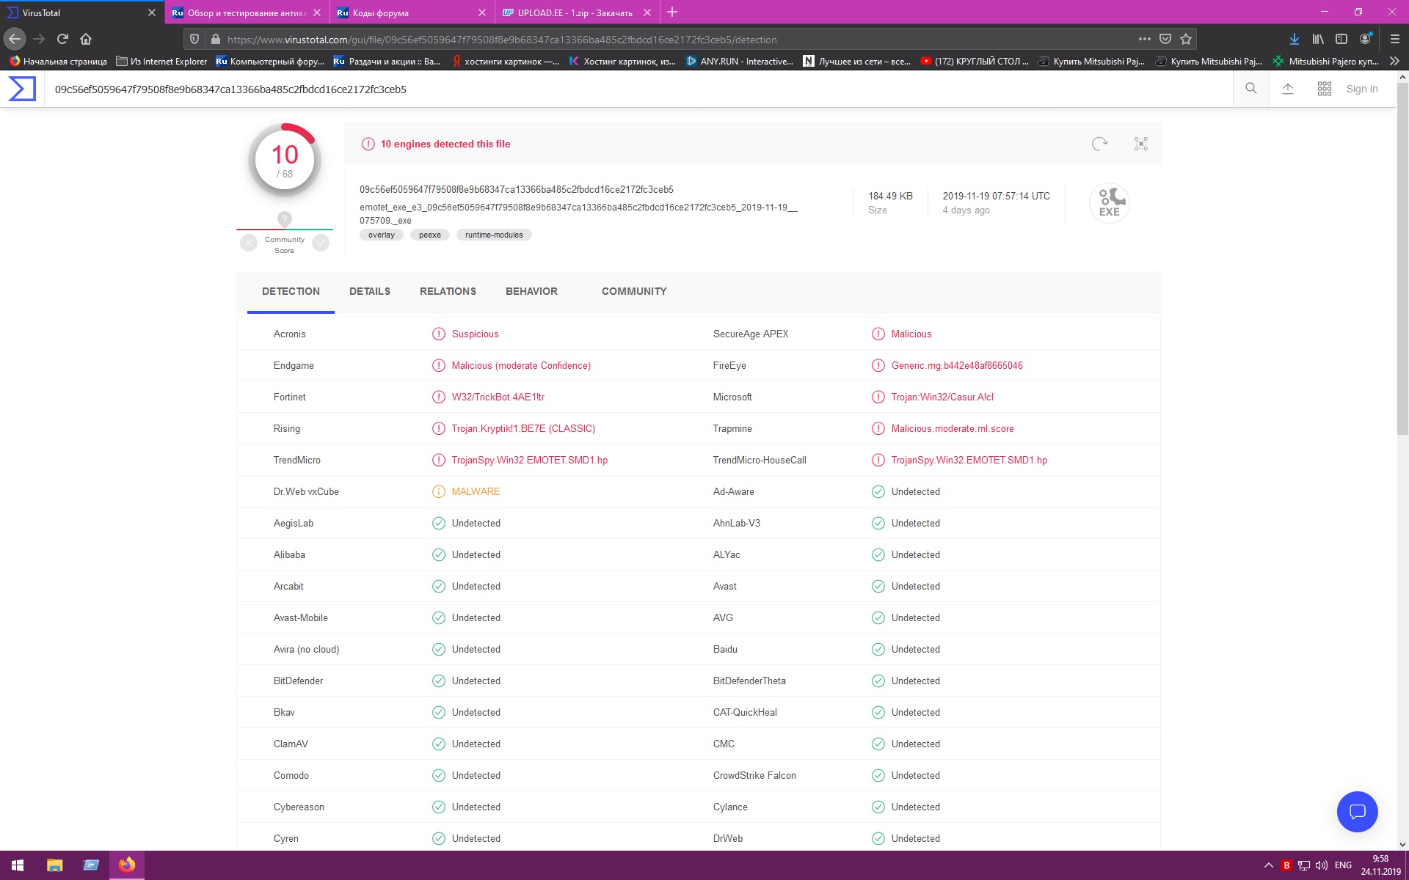Click the runtime-modules tag
Image resolution: width=1409 pixels, height=880 pixels.
(494, 235)
